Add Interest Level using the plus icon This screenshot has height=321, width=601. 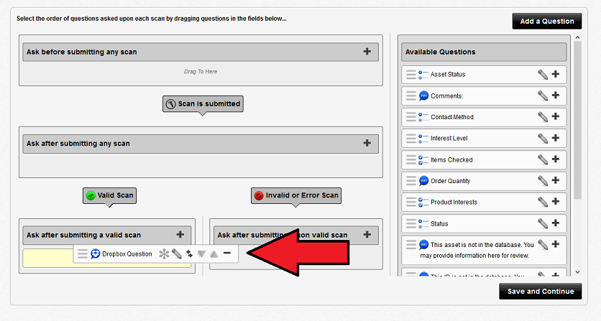click(556, 137)
